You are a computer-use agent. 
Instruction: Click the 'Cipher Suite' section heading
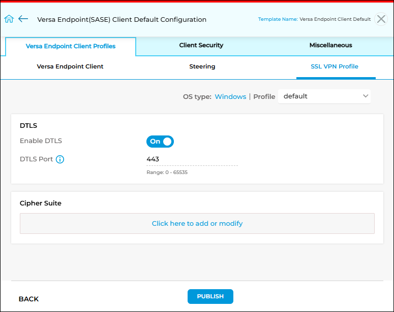(x=41, y=203)
